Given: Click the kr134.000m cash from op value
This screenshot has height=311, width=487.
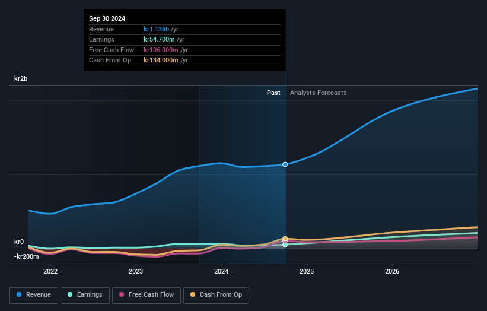Looking at the screenshot, I should 161,61.
